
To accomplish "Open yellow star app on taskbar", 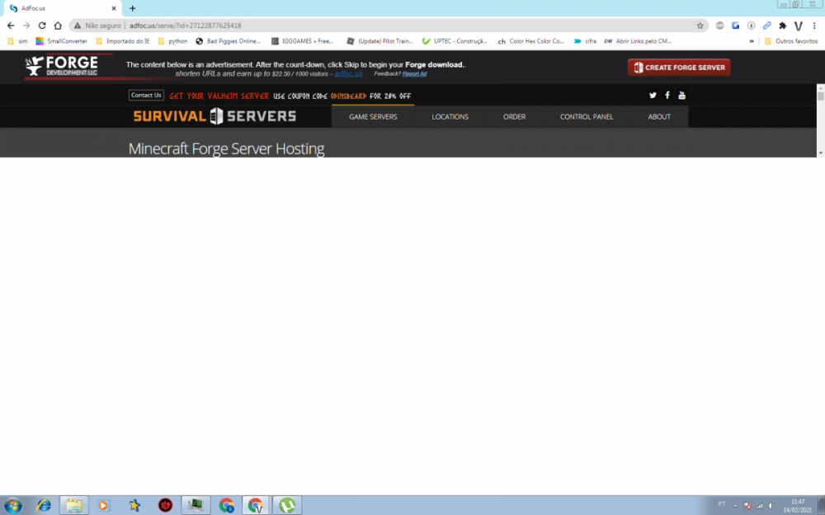I will 134,506.
